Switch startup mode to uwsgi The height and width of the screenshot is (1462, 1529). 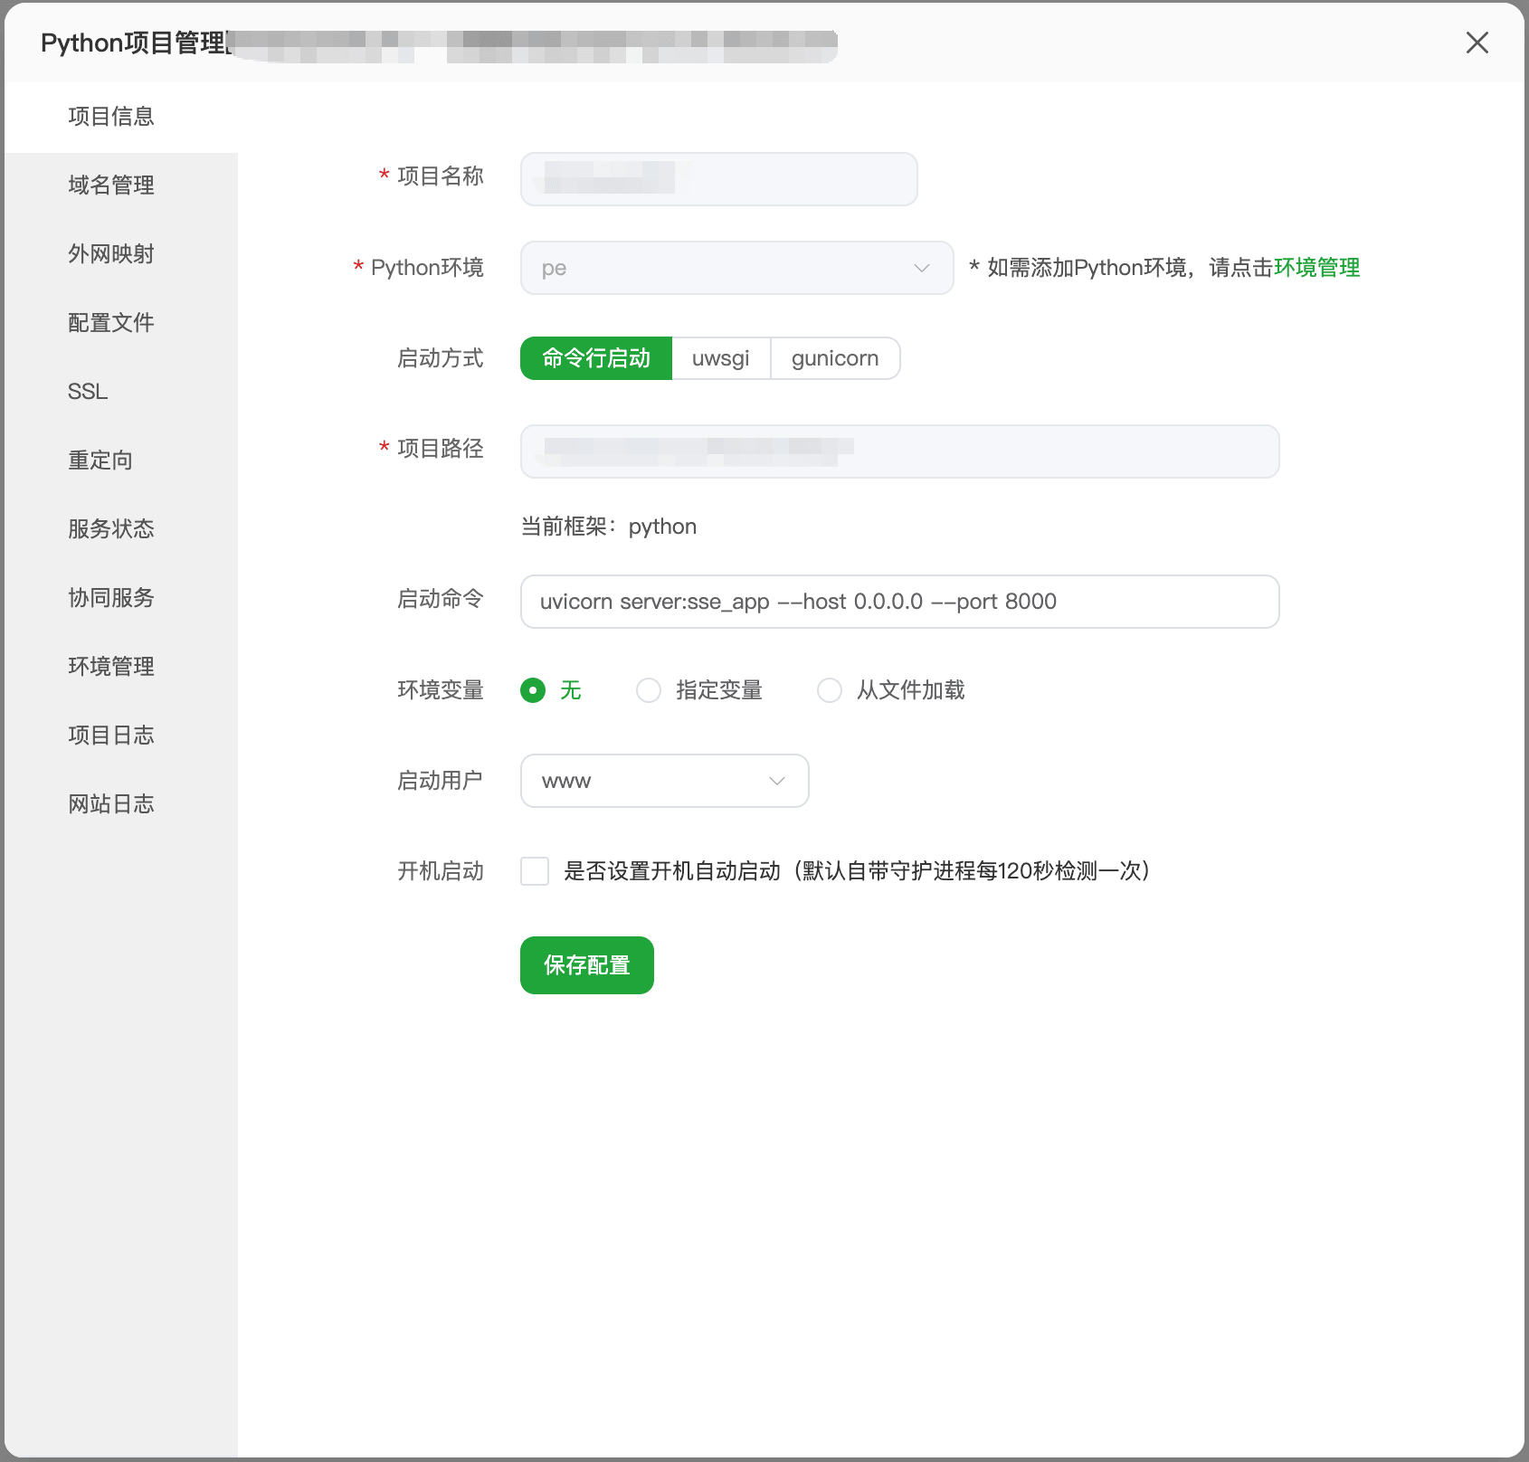(x=721, y=358)
